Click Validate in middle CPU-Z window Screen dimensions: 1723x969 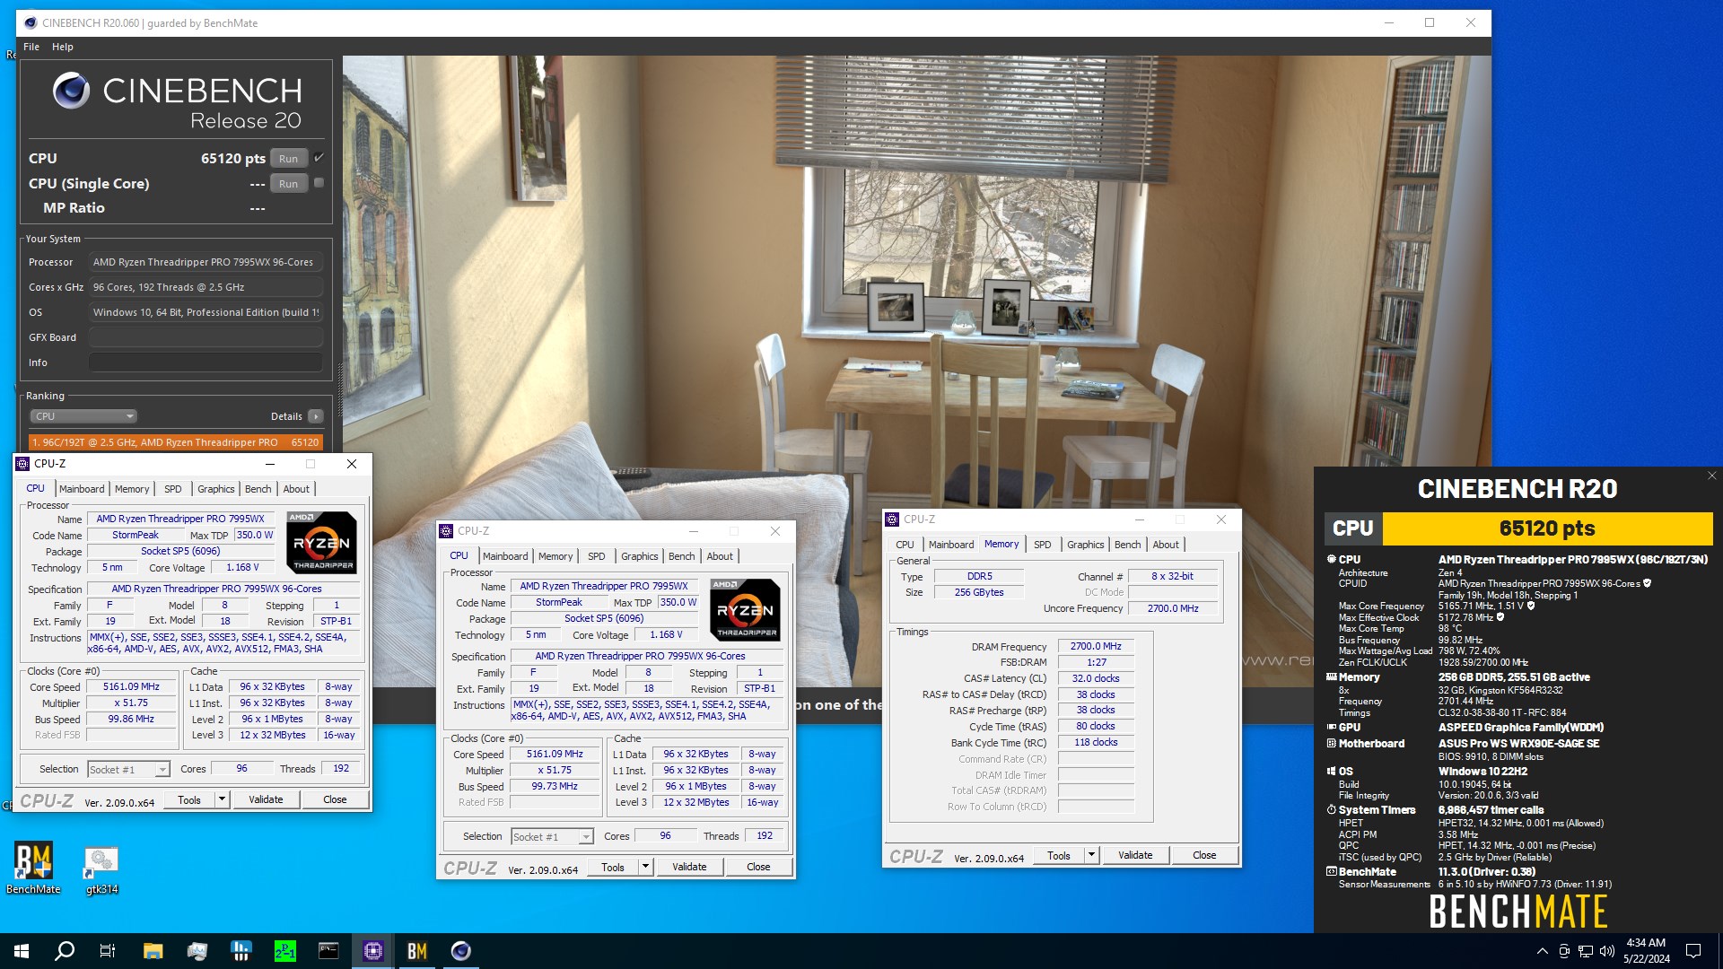coord(689,867)
